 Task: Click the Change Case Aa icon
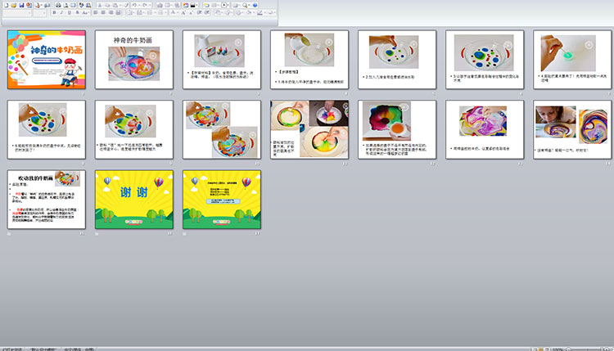(x=85, y=13)
